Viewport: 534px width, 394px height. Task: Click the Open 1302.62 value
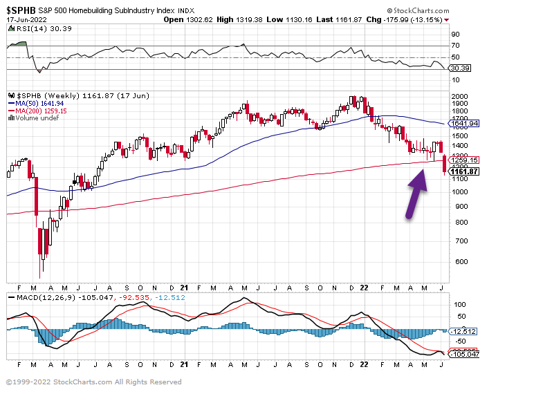coord(188,20)
